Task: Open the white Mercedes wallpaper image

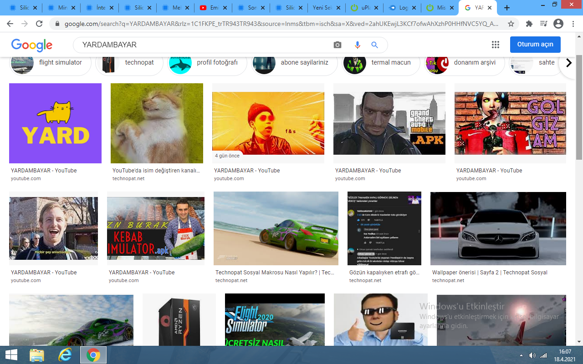Action: 498,228
